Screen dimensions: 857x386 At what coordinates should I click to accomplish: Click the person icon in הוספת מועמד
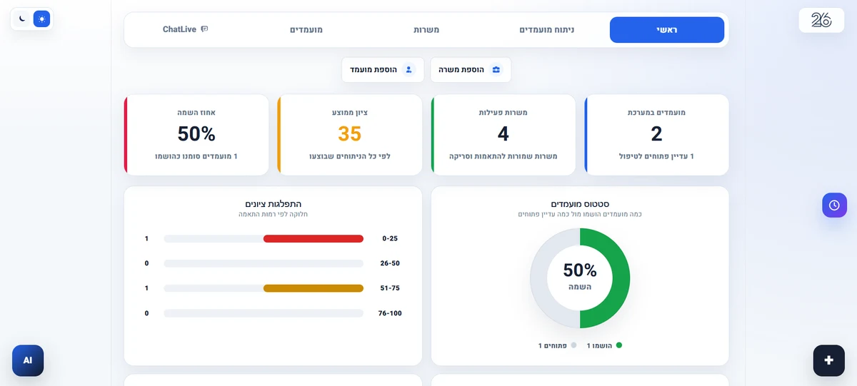[x=409, y=70]
